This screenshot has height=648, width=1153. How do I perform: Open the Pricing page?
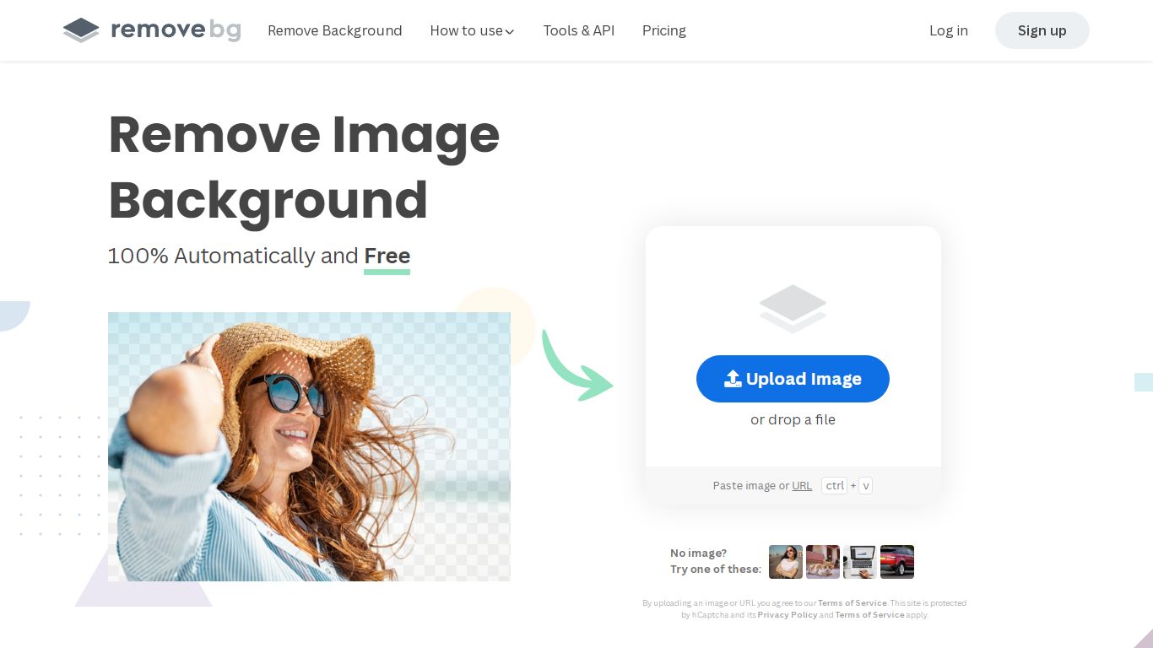coord(664,30)
